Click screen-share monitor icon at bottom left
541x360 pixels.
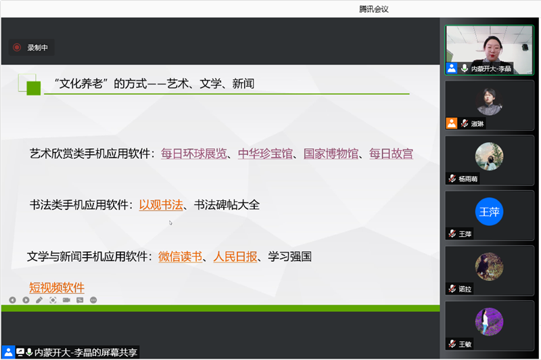(20, 352)
